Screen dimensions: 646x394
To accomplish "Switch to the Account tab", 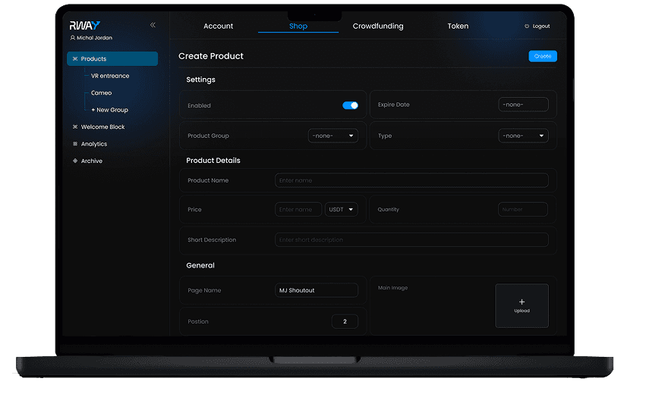I will [x=218, y=26].
